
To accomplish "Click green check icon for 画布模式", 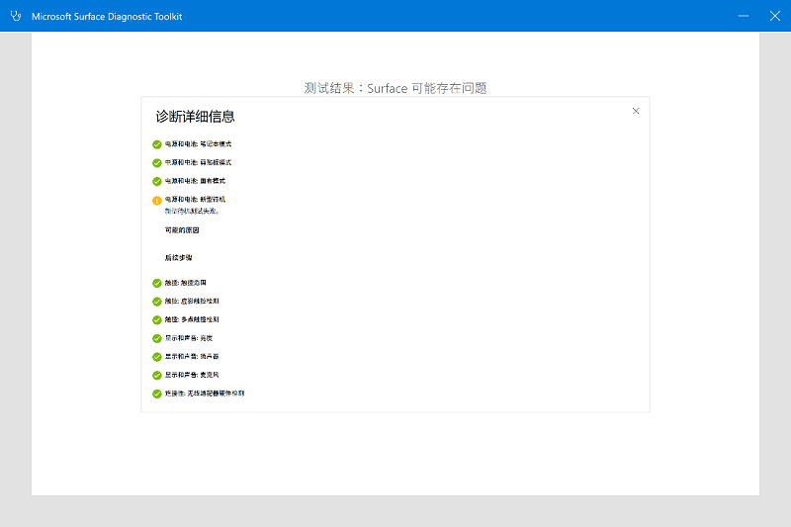I will click(x=157, y=182).
